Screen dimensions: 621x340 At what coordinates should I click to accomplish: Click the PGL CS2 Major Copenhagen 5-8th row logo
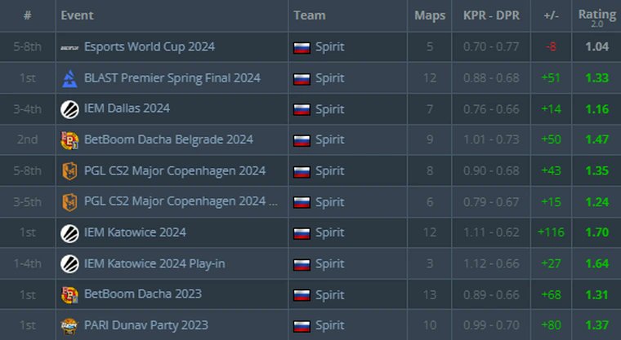click(x=69, y=170)
